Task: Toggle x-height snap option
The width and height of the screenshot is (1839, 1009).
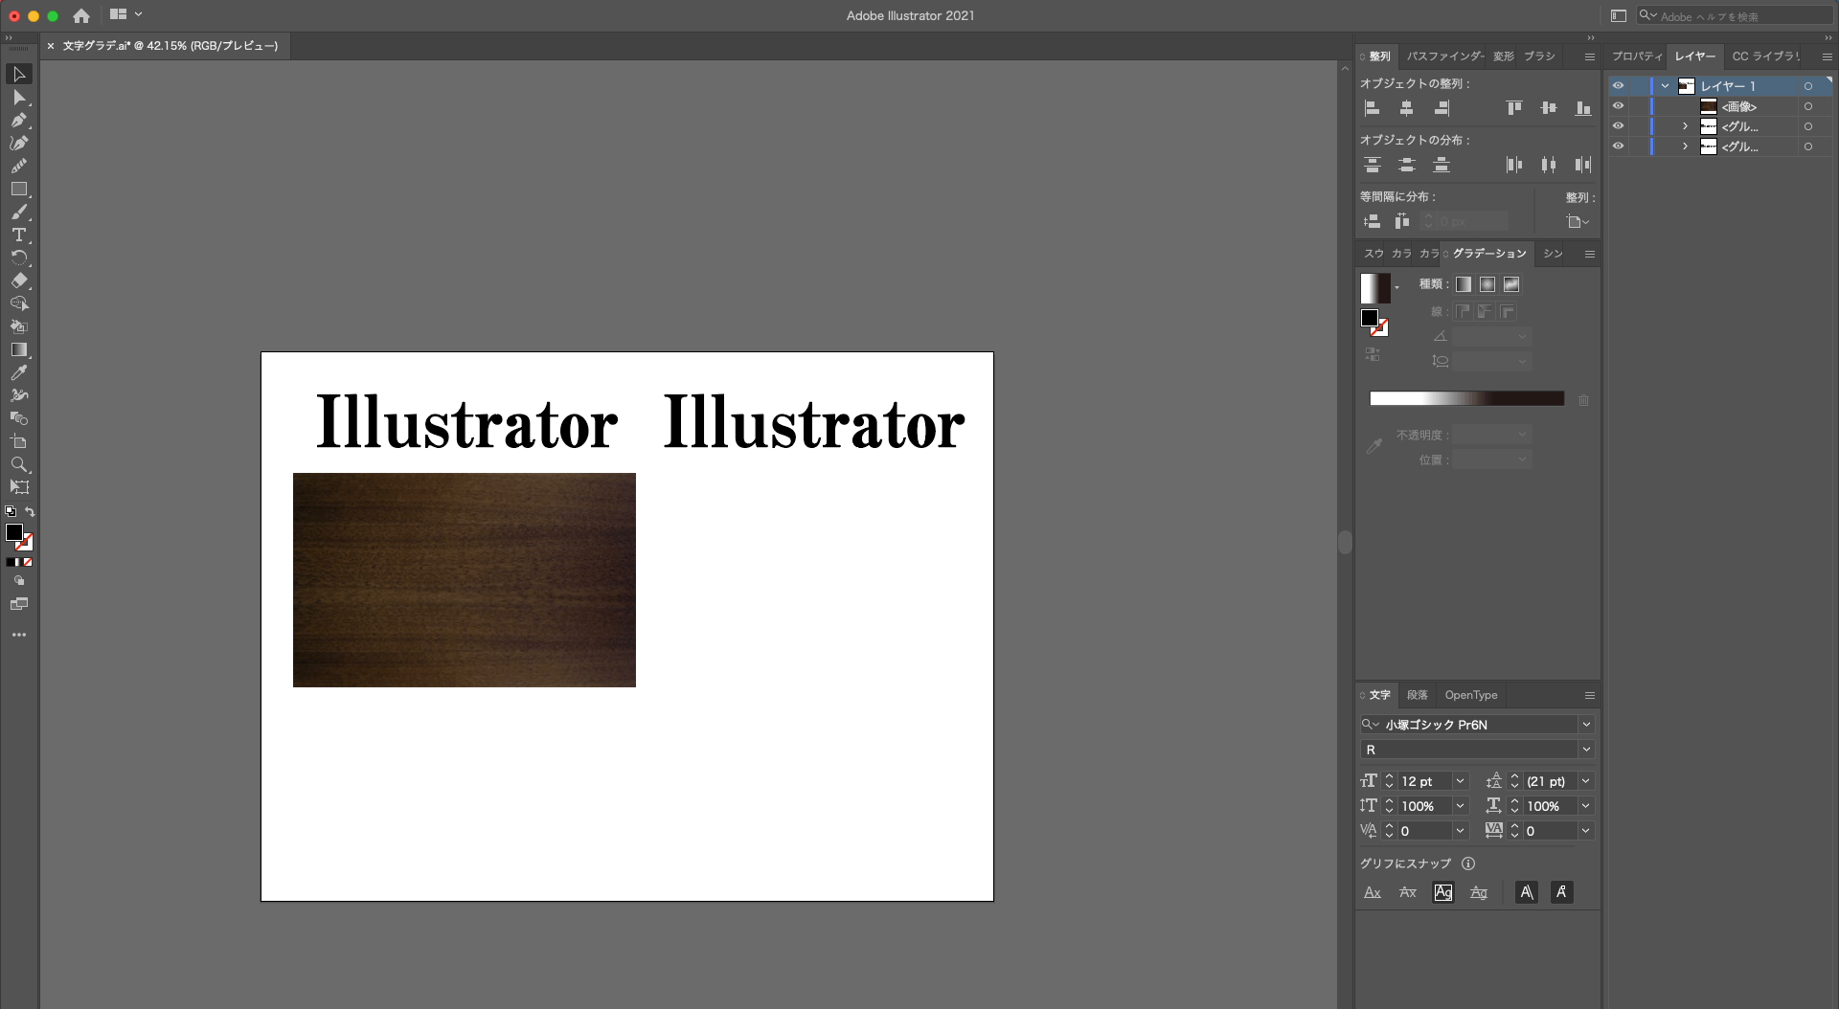Action: [x=1408, y=892]
